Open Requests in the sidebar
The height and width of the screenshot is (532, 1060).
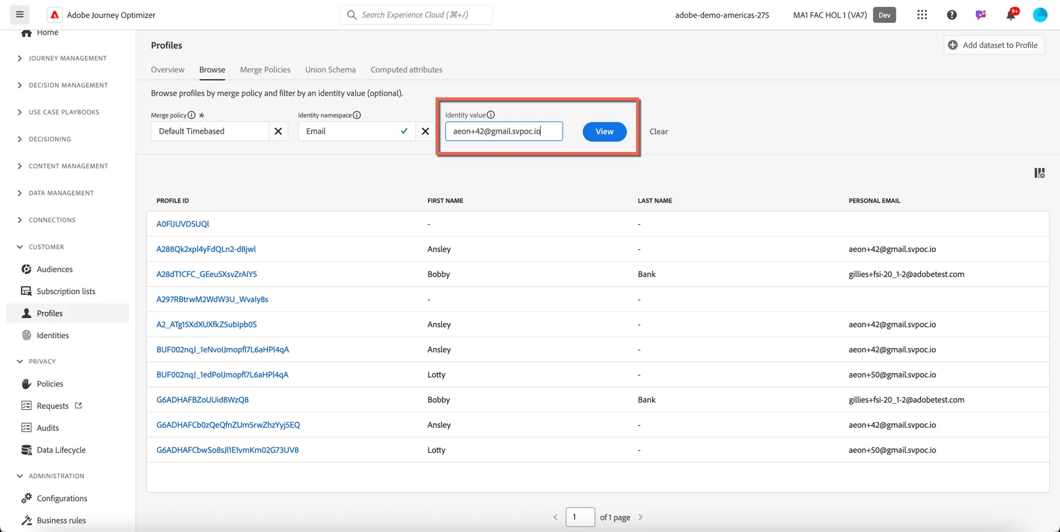[x=52, y=406]
